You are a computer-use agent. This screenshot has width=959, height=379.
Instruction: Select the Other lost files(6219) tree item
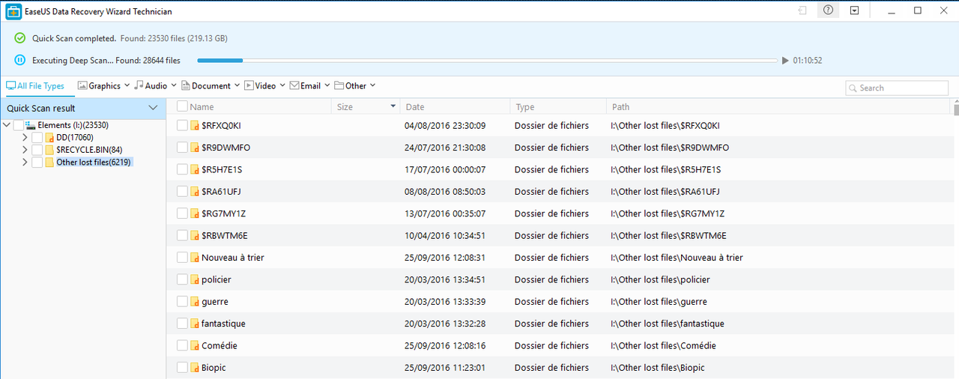[x=94, y=162]
